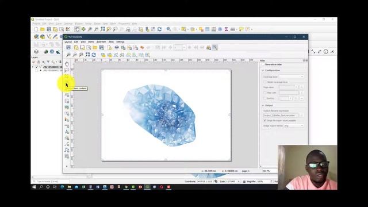Open the main QGIS Scale dropdown
The height and width of the screenshot is (207, 368).
239,182
